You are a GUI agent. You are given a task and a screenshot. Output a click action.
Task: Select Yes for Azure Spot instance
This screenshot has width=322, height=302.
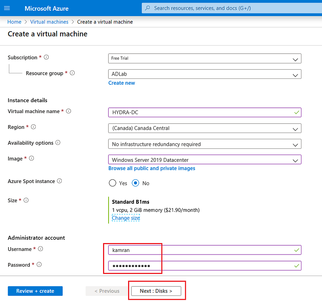pos(112,183)
